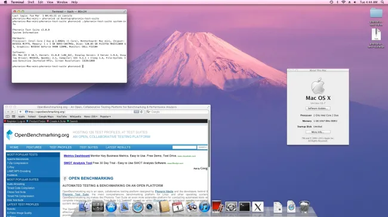
Task: Open Google search magnifier dropdown in Safari
Action: 148,112
